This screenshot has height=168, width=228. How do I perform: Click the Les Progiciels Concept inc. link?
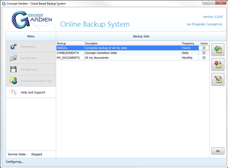pyautogui.click(x=205, y=24)
